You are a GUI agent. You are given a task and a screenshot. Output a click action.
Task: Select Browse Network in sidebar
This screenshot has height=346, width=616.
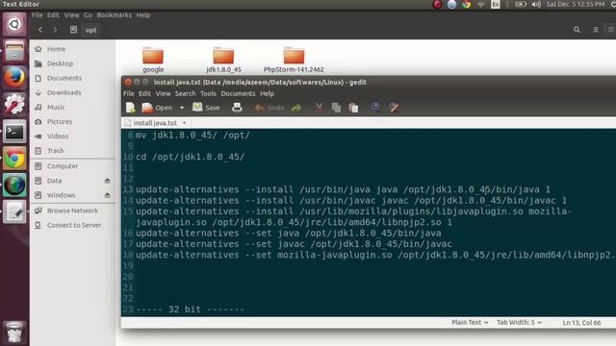pyautogui.click(x=72, y=210)
